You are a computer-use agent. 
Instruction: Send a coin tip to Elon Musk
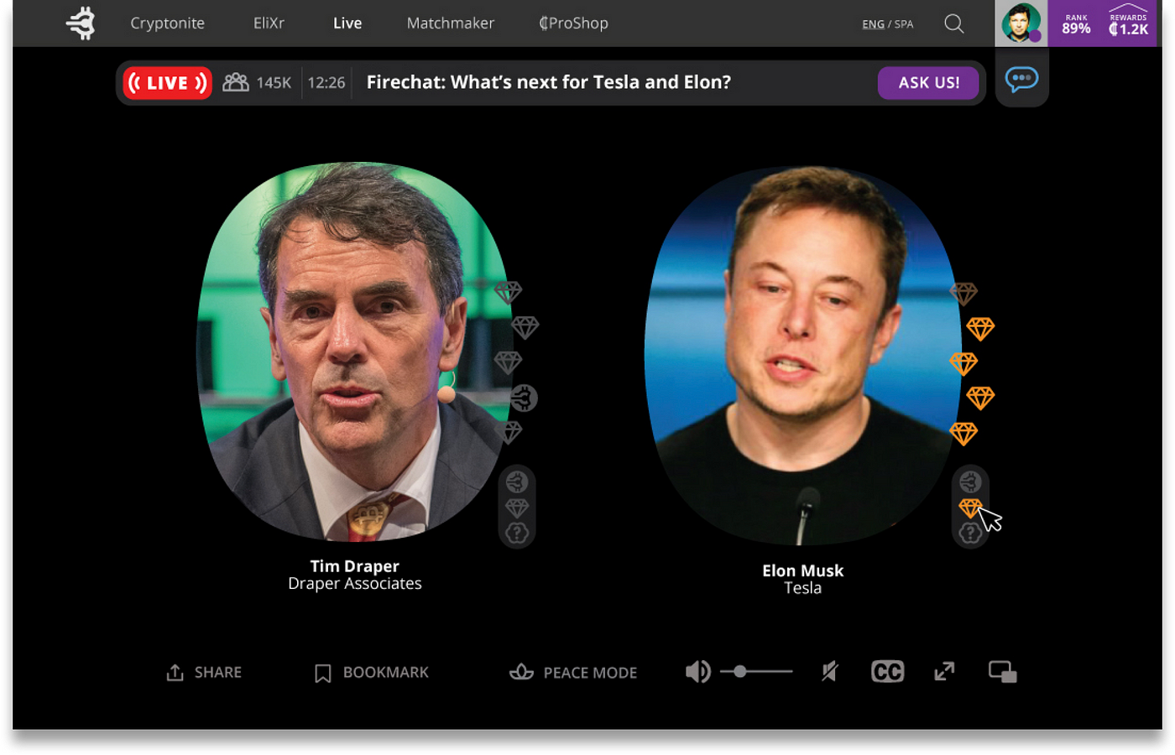coord(970,482)
